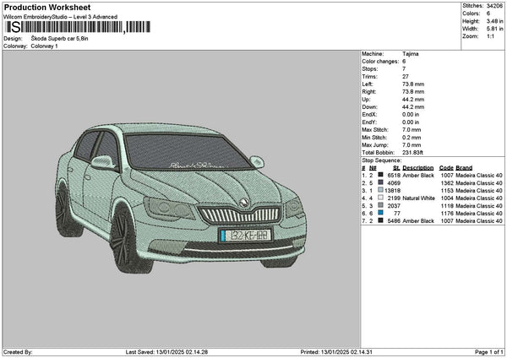This screenshot has height=358, width=507.
Task: Click the Code column header
Action: click(x=446, y=167)
